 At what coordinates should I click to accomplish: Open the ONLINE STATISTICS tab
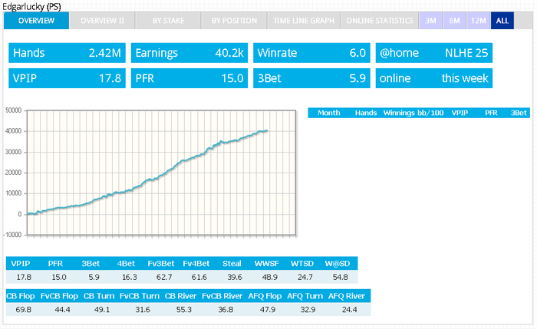coord(380,21)
